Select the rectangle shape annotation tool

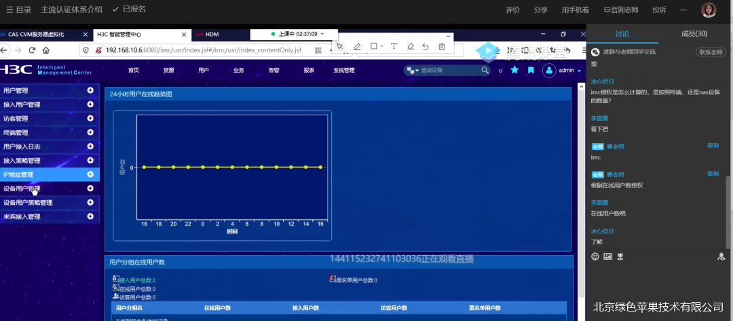click(373, 46)
